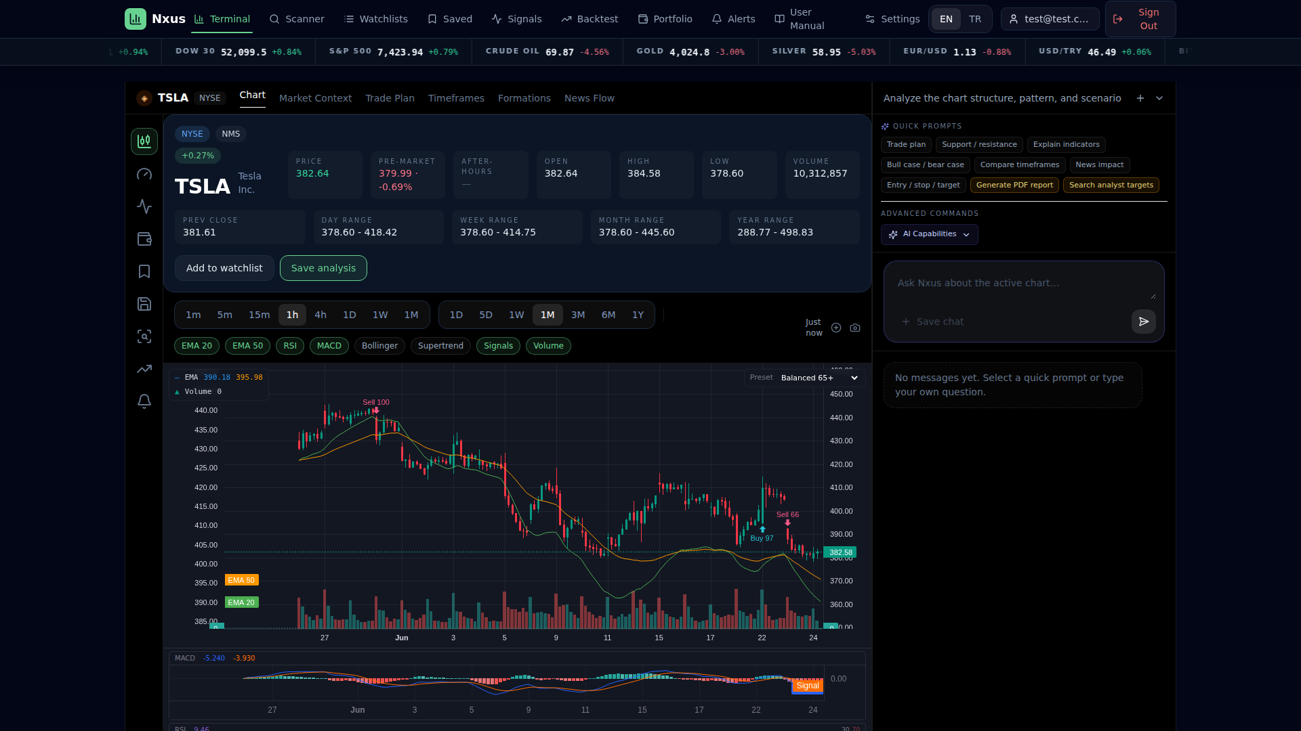Select the 1Y chart range
Image resolution: width=1301 pixels, height=731 pixels.
tap(638, 315)
